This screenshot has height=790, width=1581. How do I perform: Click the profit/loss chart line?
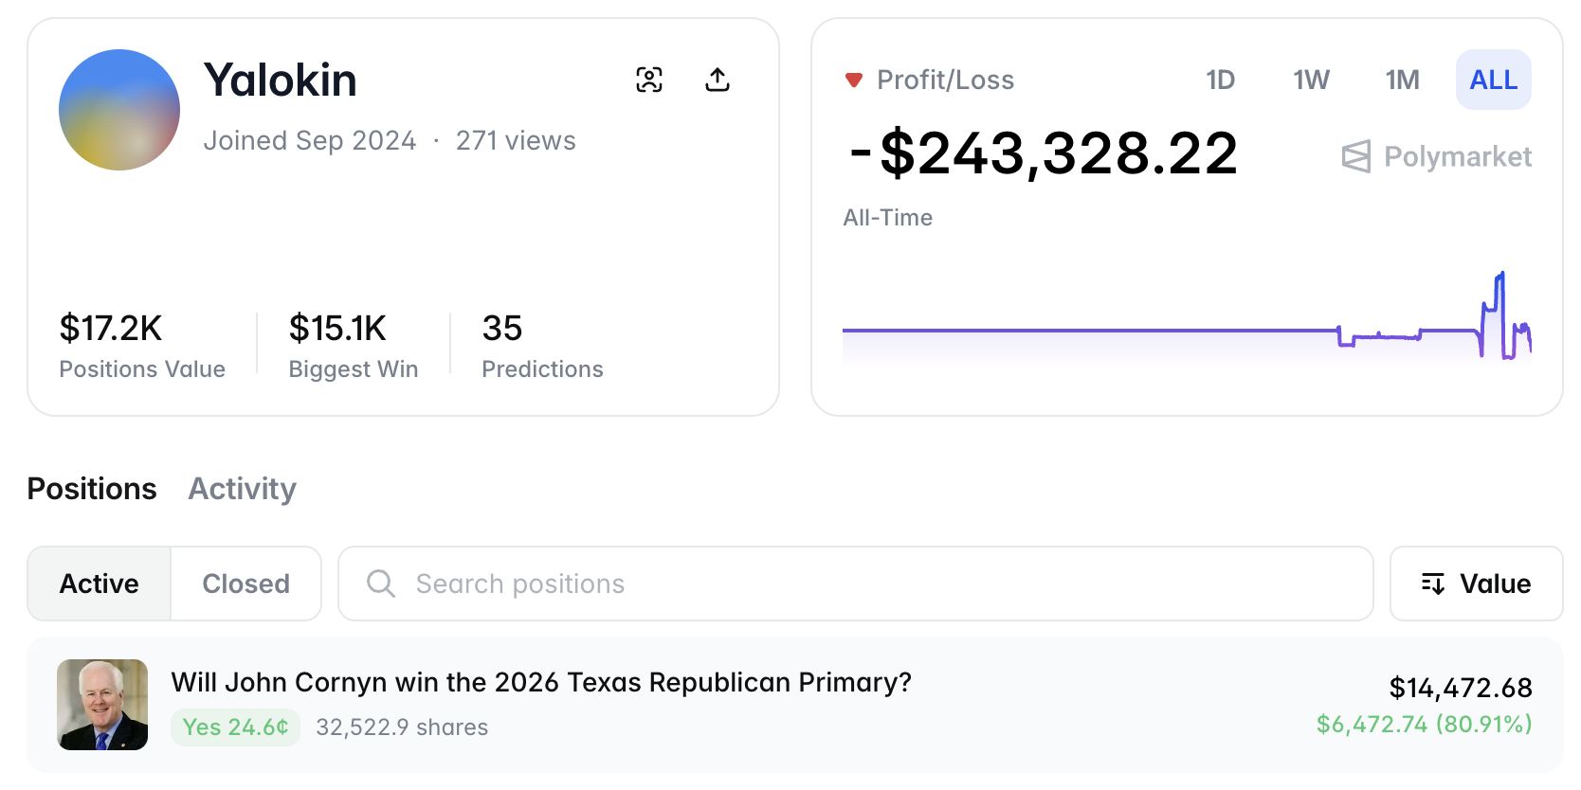pos(1090,331)
